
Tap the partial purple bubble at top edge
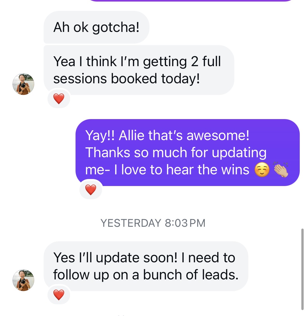coord(192,1)
